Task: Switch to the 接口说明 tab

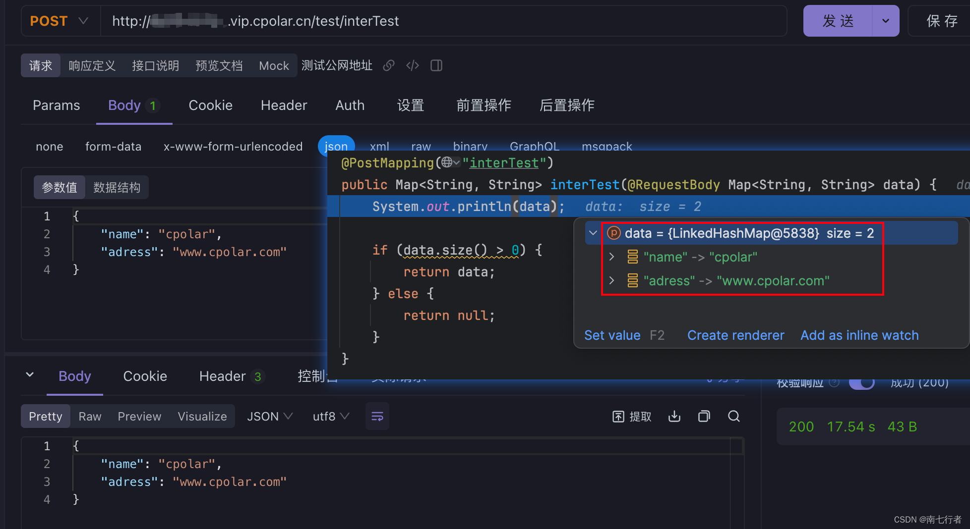Action: [155, 65]
